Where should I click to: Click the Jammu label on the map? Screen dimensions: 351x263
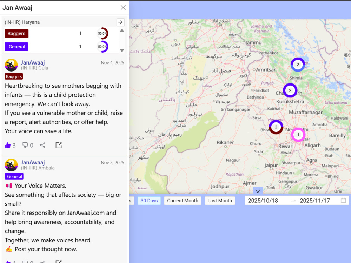pyautogui.click(x=253, y=42)
